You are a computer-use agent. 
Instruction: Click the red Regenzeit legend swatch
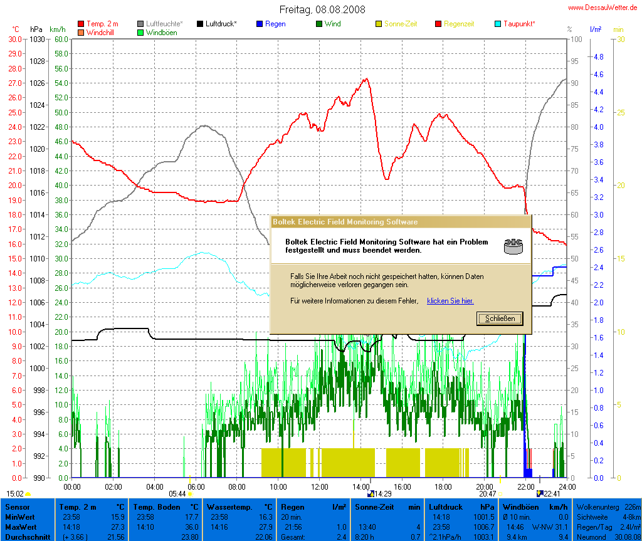438,24
